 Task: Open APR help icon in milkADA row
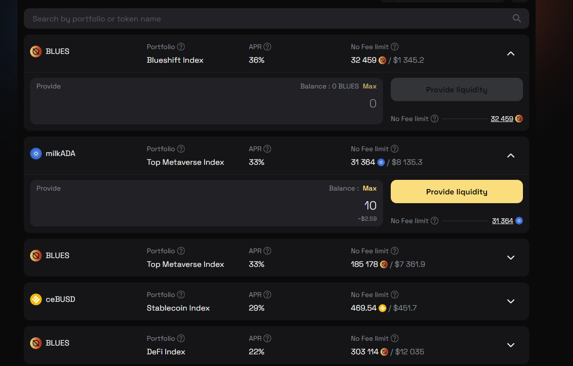tap(267, 149)
